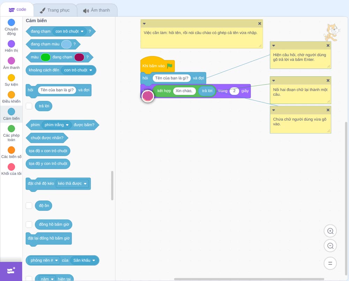Switch to the Âm thanh tab
The width and height of the screenshot is (349, 281).
[97, 10]
